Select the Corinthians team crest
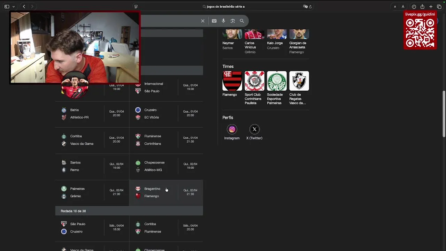Viewport: 446px width, 251px height. click(254, 81)
